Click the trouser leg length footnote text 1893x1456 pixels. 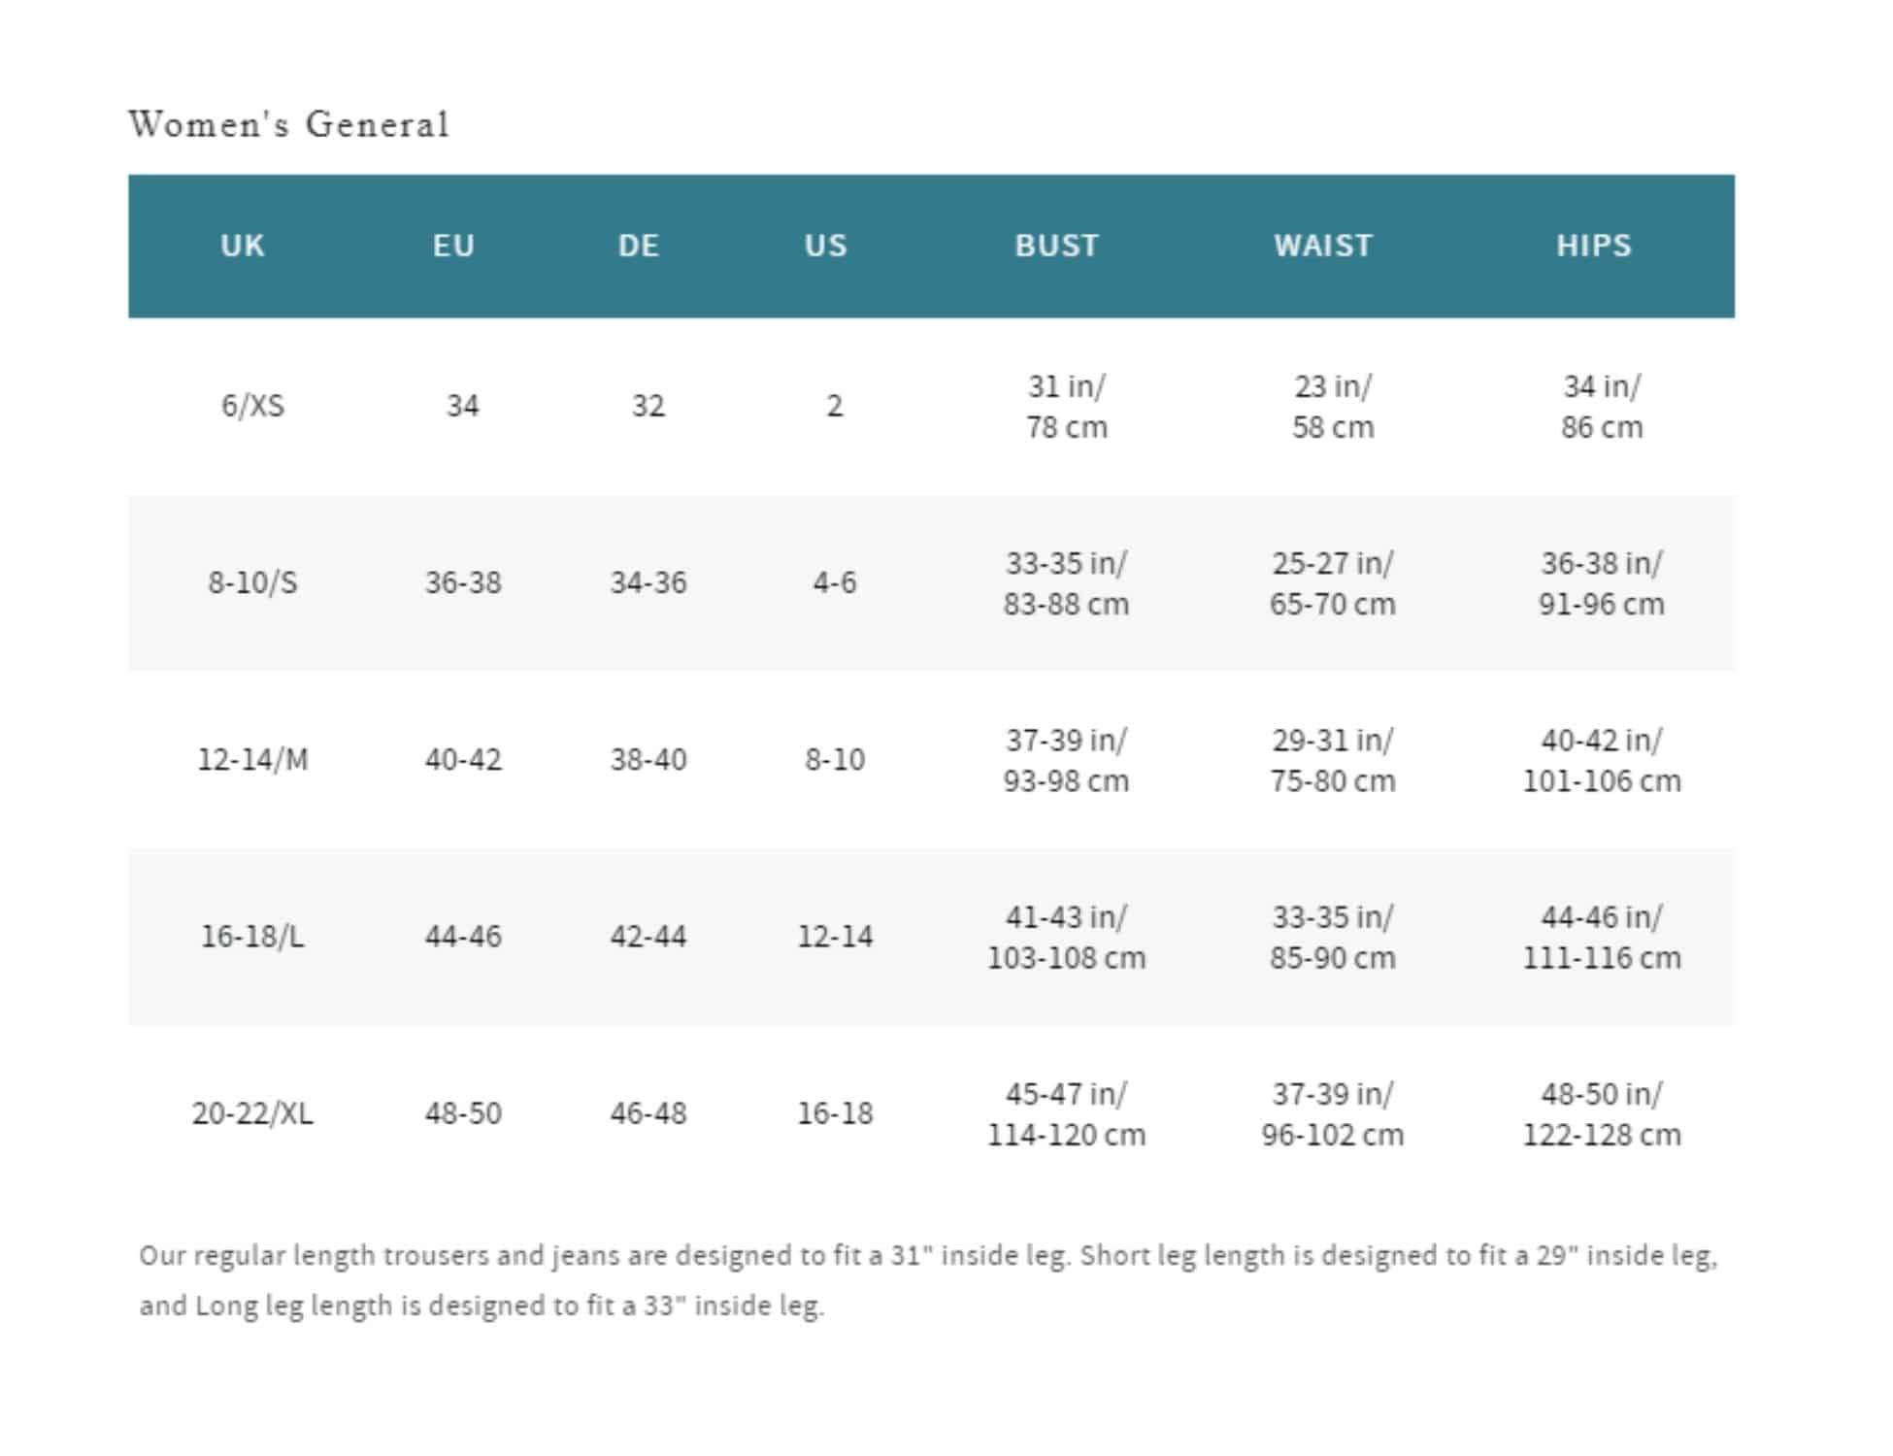pos(927,1280)
